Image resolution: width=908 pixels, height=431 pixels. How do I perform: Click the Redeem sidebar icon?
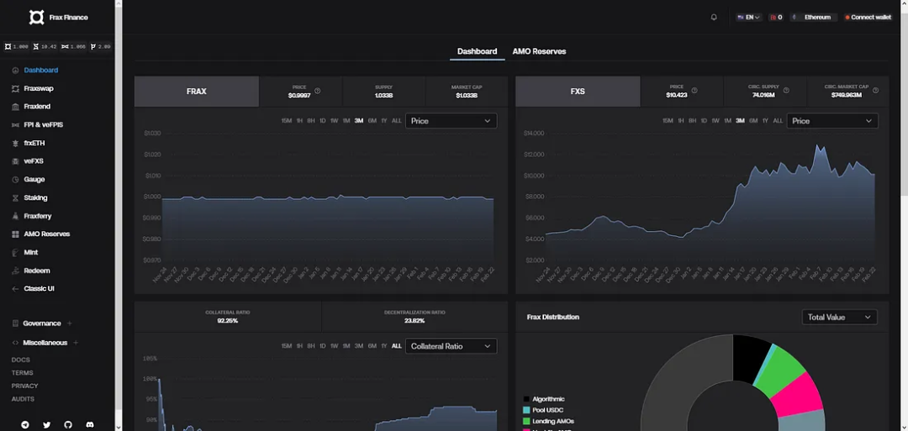click(x=16, y=271)
